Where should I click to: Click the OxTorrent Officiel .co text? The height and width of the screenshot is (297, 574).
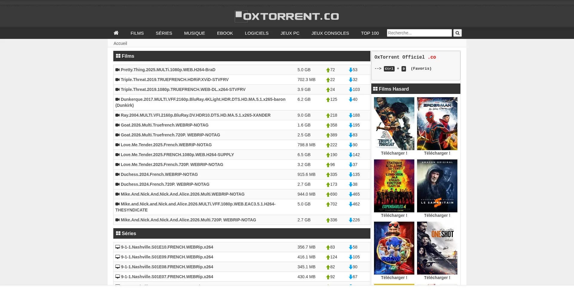pos(405,57)
